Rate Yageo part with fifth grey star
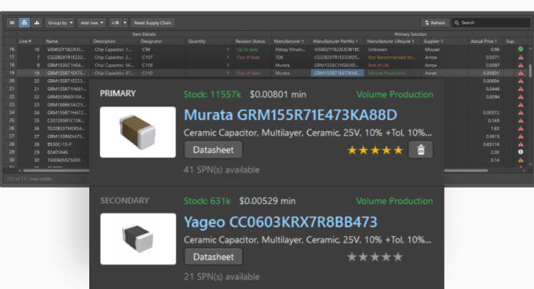Screen dimensions: 534x289 pyautogui.click(x=398, y=257)
